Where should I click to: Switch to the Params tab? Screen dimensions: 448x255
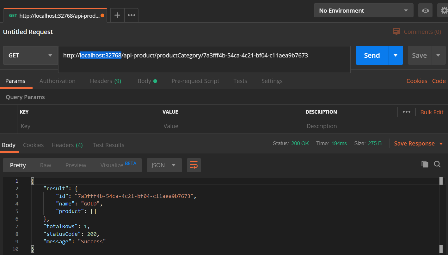click(x=15, y=81)
